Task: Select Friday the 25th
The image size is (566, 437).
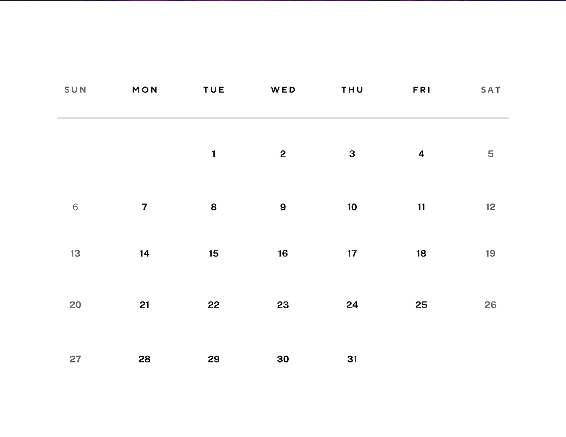Action: [421, 305]
